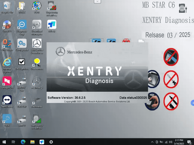Viewport: 194px width, 145px height.
Task: Open the Windows Start menu
Action: pyautogui.click(x=4, y=142)
